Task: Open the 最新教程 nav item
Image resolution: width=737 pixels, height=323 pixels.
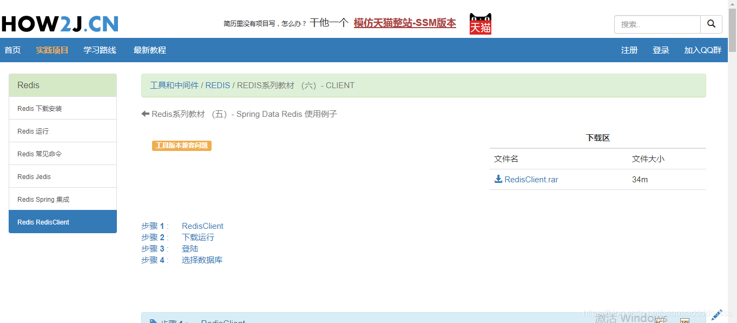Action: coord(150,50)
